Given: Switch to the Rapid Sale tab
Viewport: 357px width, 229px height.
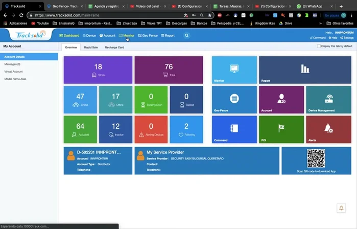Looking at the screenshot, I should [x=91, y=47].
